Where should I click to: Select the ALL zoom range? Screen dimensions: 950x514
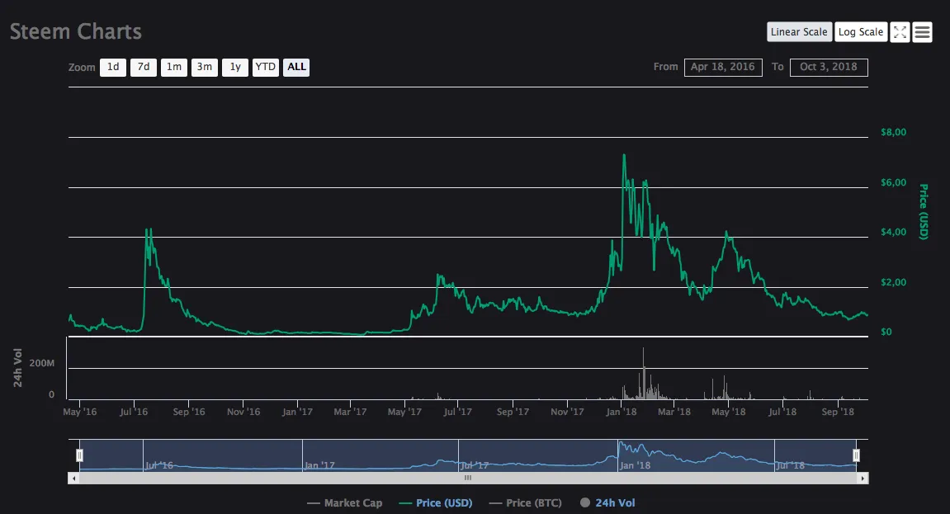click(296, 67)
